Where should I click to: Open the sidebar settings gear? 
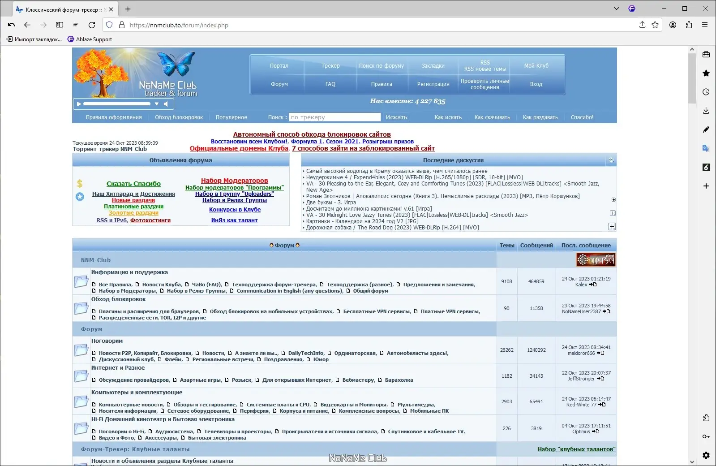pos(706,455)
